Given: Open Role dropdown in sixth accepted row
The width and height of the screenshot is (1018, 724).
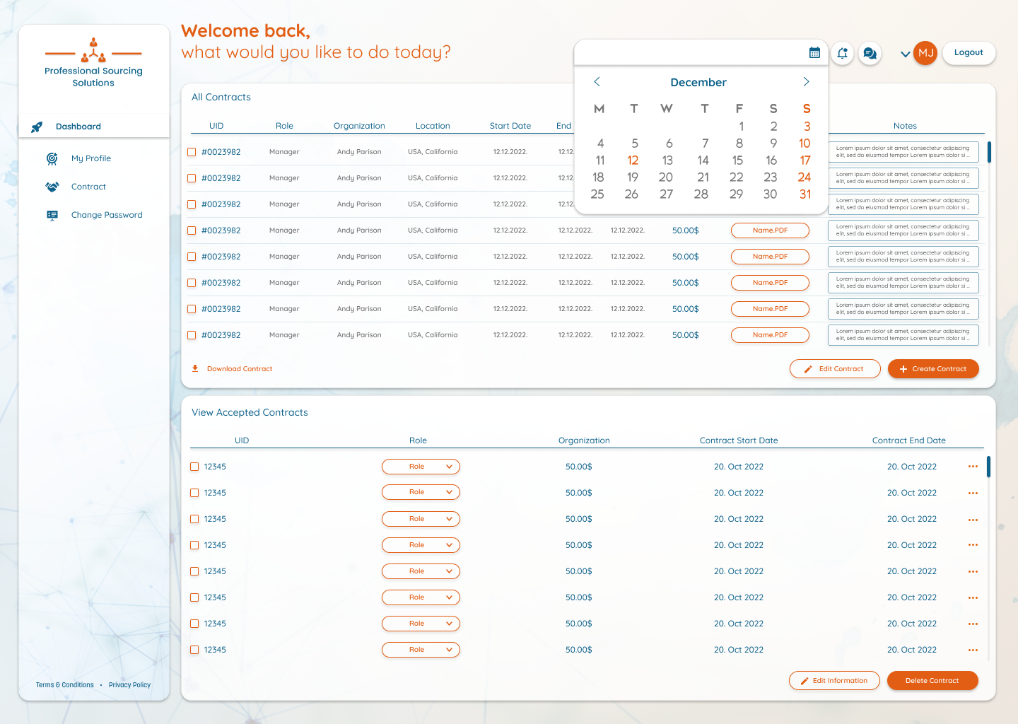Looking at the screenshot, I should (421, 597).
